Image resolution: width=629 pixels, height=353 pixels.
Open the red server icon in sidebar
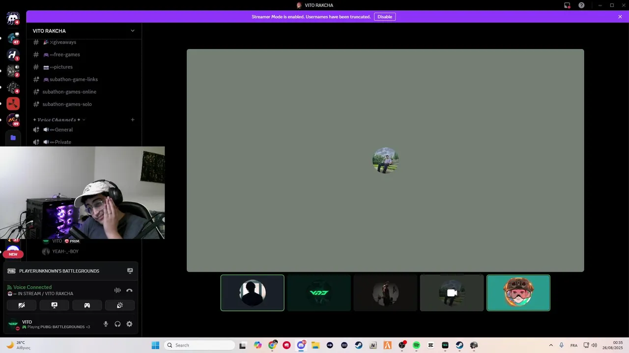click(x=13, y=103)
